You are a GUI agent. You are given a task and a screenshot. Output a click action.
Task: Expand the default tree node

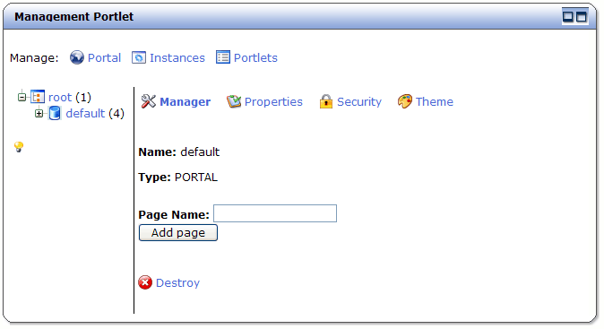pyautogui.click(x=39, y=113)
